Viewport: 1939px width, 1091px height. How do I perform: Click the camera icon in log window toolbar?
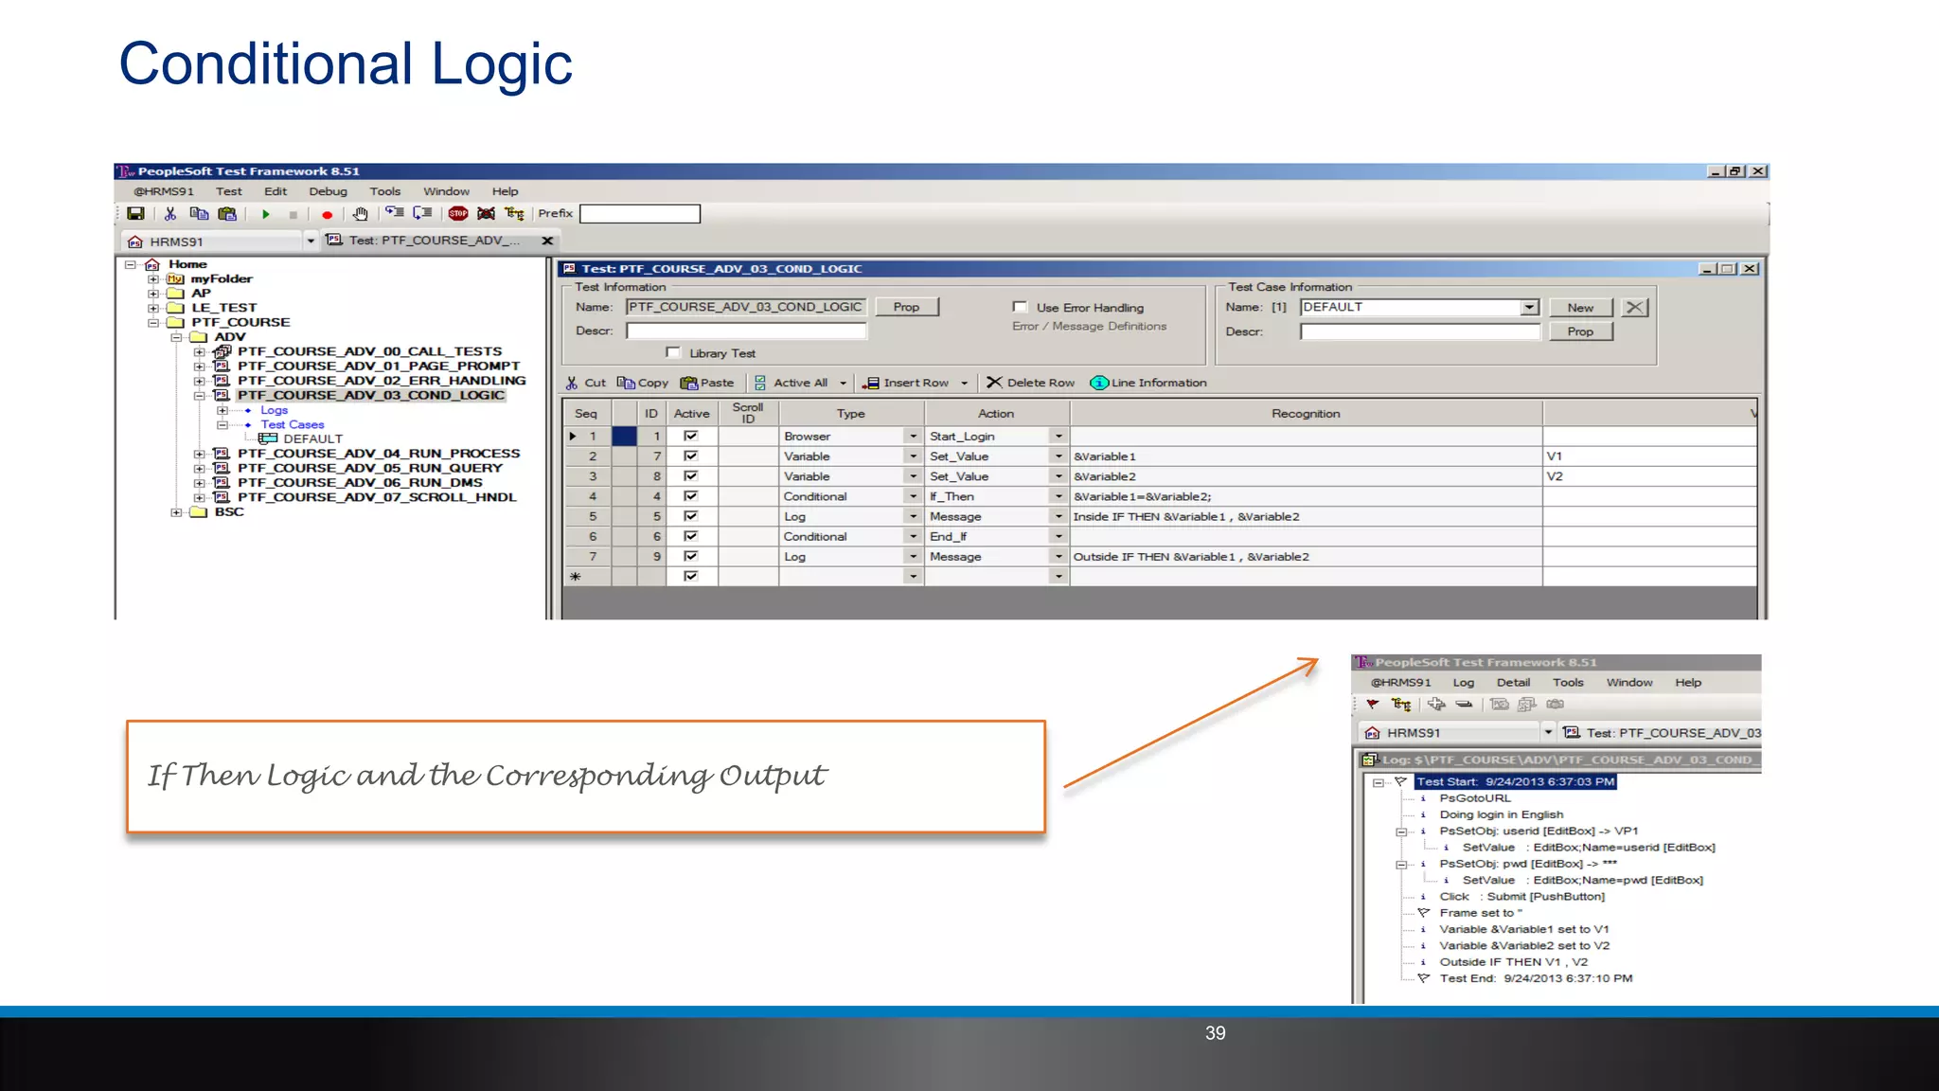(x=1555, y=704)
